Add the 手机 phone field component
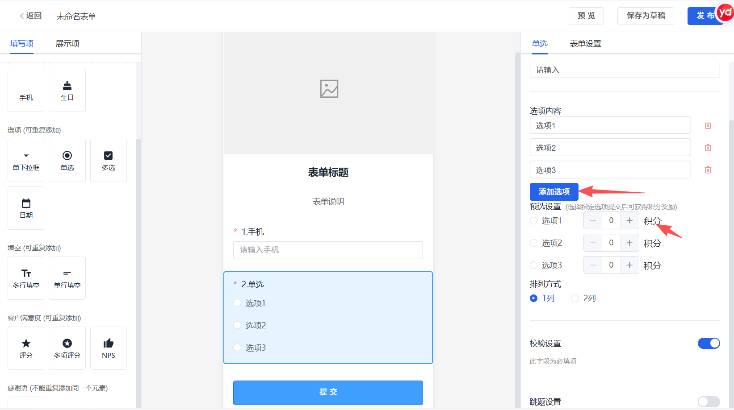 [26, 90]
